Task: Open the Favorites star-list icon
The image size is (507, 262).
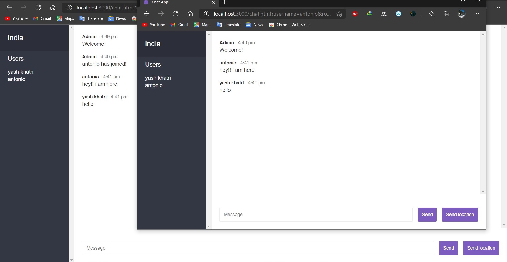Action: [432, 14]
